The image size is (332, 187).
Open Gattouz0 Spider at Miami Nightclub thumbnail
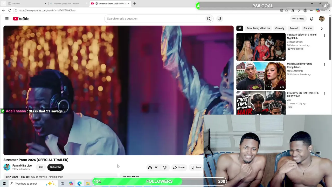tap(261, 47)
